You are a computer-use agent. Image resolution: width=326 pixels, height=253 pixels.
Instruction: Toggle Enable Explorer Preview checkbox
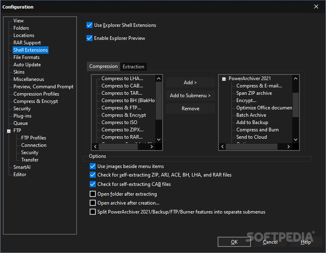point(89,38)
